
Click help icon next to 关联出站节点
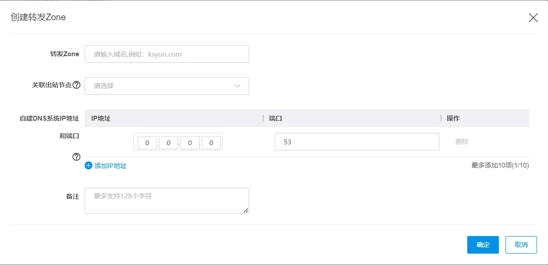tap(76, 85)
